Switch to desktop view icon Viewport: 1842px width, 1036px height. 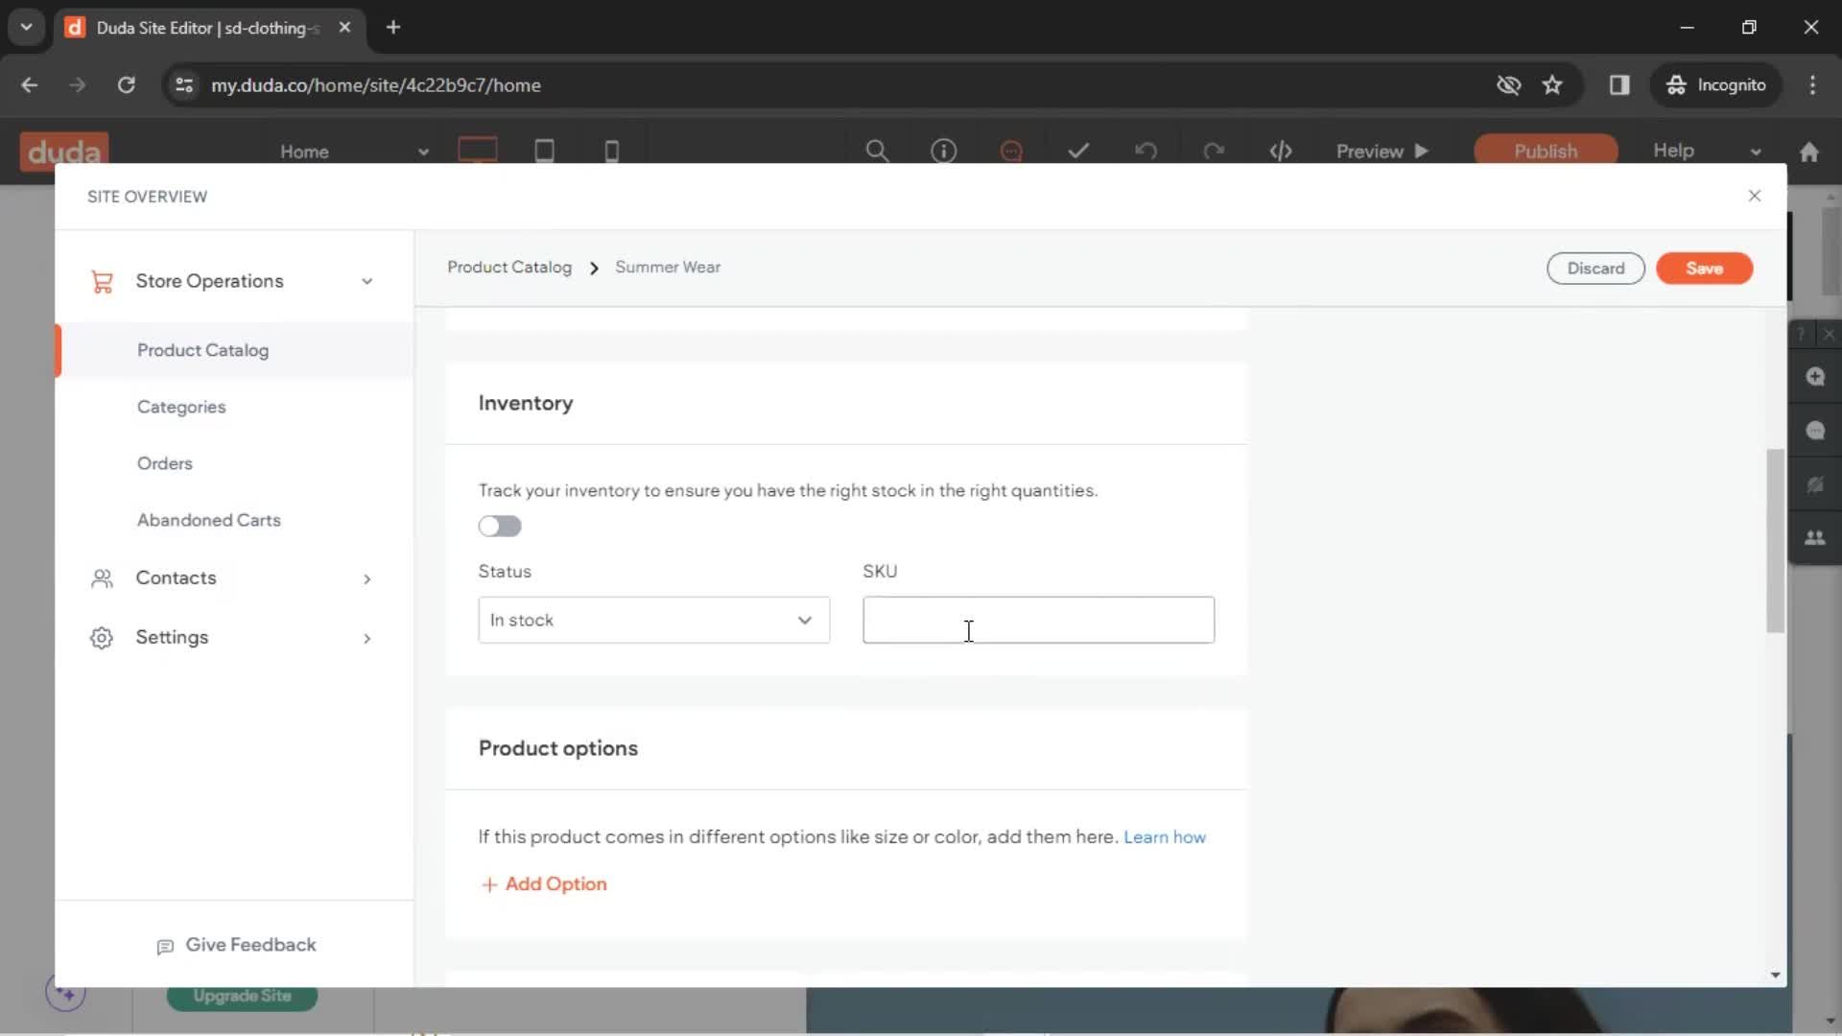pyautogui.click(x=478, y=151)
